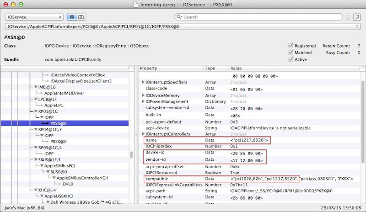Select the DVL0 tree item
Image resolution: width=366 pixels, height=212 pixels.
[68, 184]
